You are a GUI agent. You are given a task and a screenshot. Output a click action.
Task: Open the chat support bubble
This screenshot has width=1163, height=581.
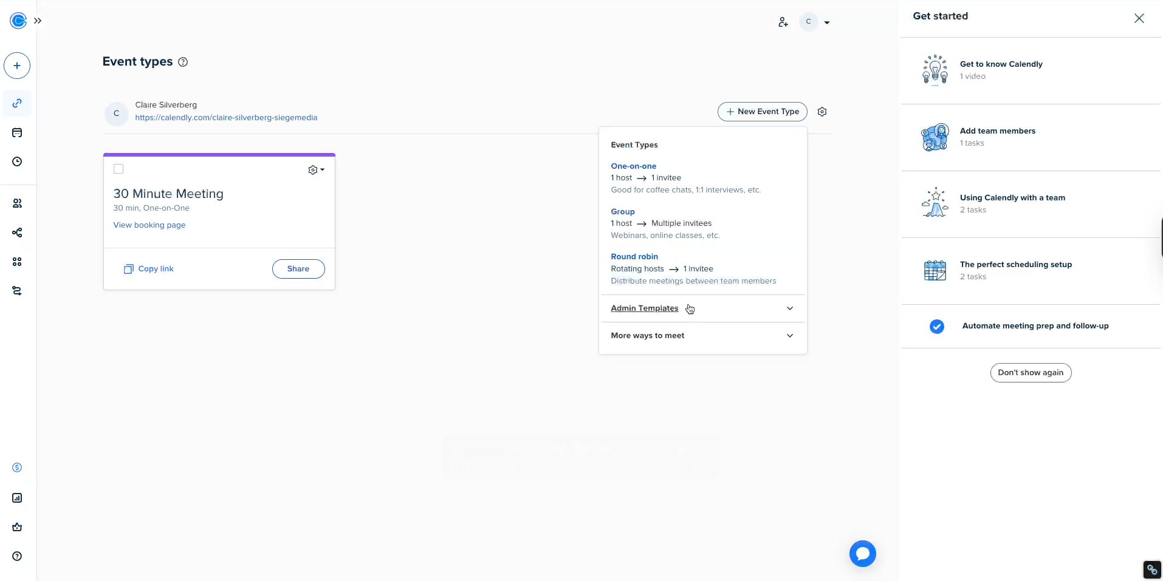tap(862, 553)
